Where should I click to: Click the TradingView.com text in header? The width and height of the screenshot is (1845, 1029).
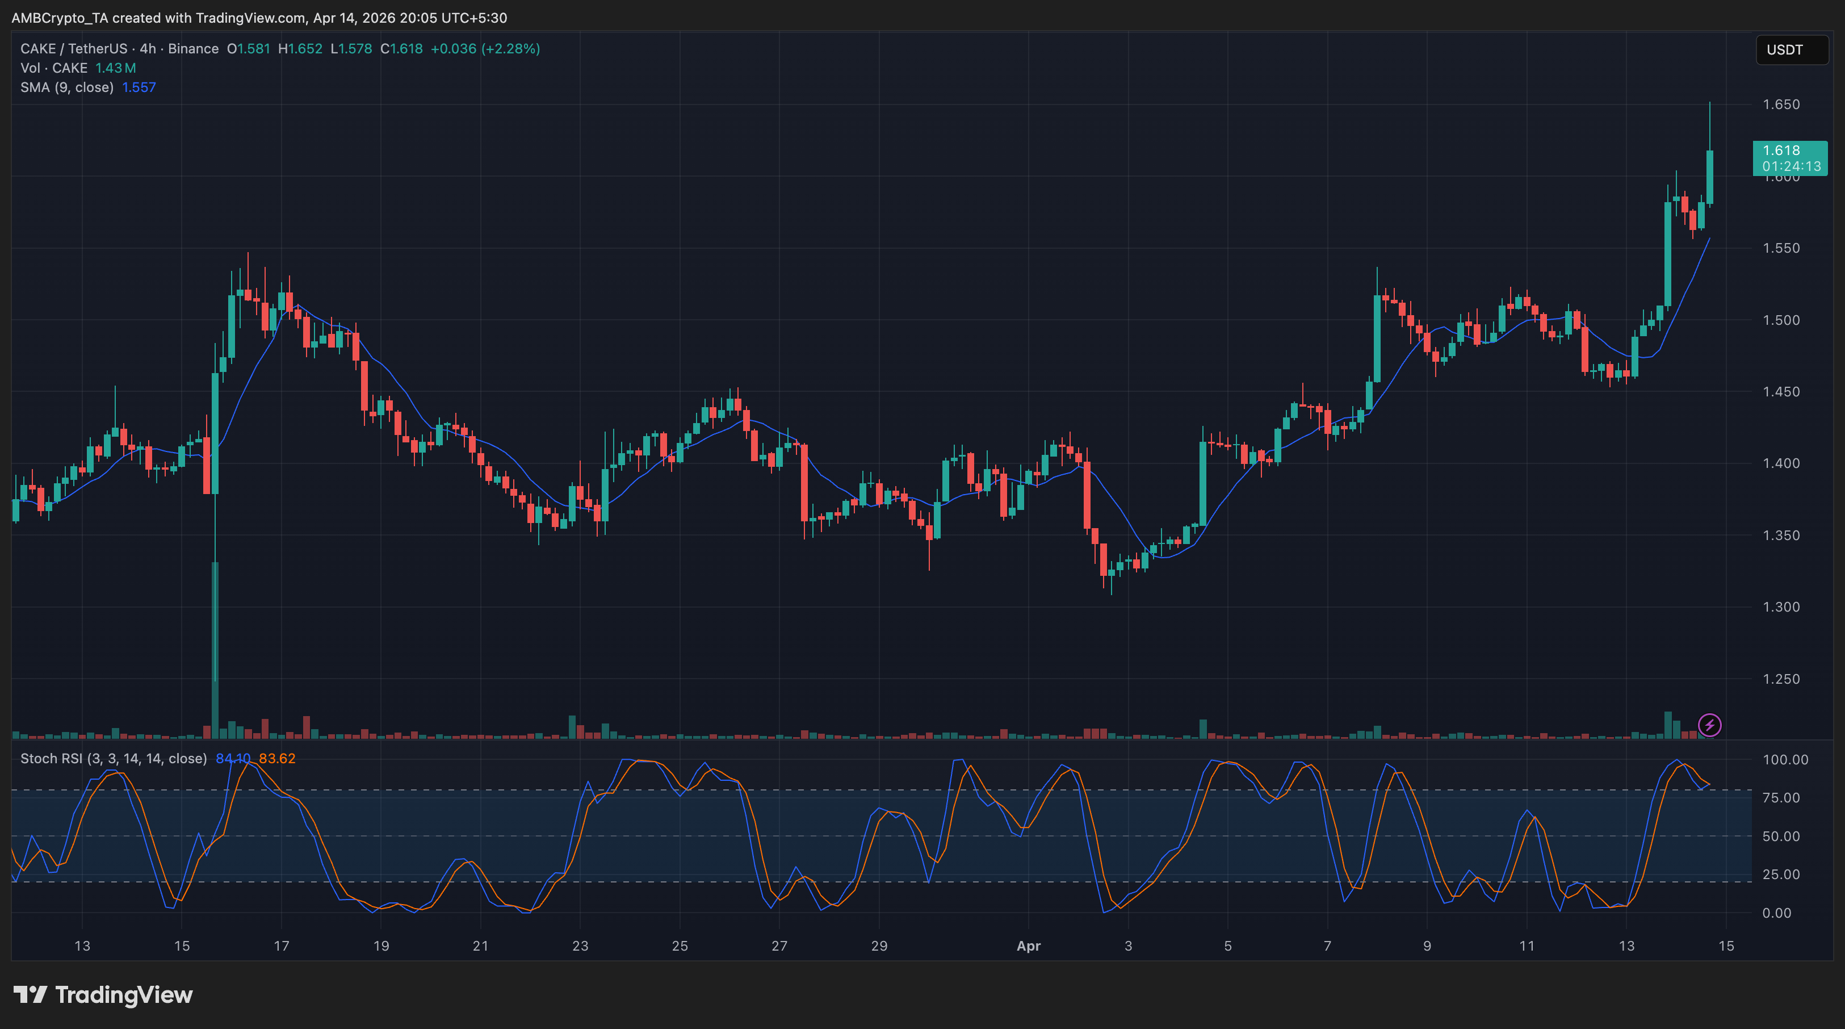[x=251, y=18]
